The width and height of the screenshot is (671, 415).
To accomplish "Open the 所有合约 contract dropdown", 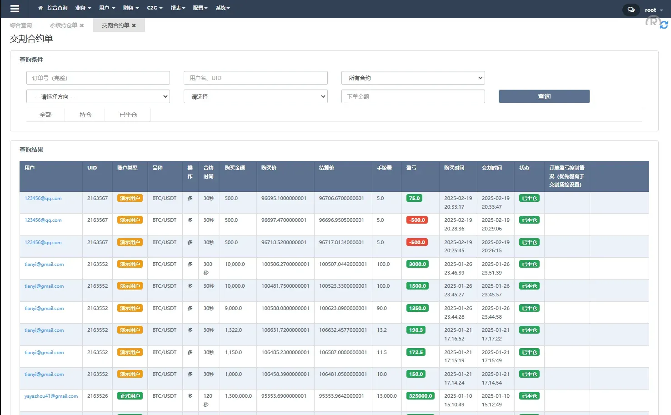I will click(x=413, y=78).
